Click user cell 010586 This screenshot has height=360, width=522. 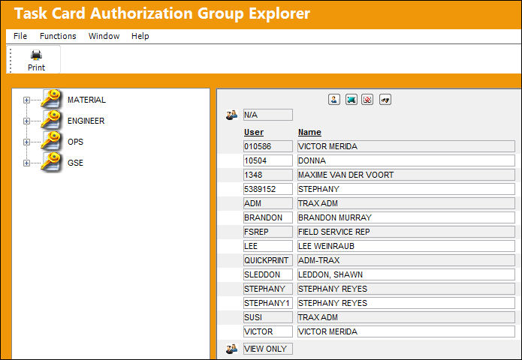268,146
